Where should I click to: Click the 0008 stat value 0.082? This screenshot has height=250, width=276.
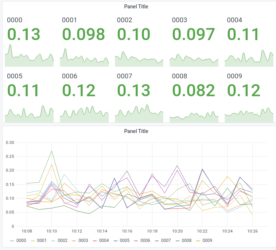(x=194, y=90)
